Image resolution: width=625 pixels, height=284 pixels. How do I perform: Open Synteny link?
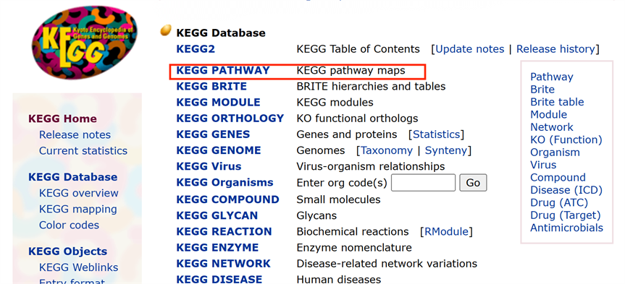[x=446, y=150]
